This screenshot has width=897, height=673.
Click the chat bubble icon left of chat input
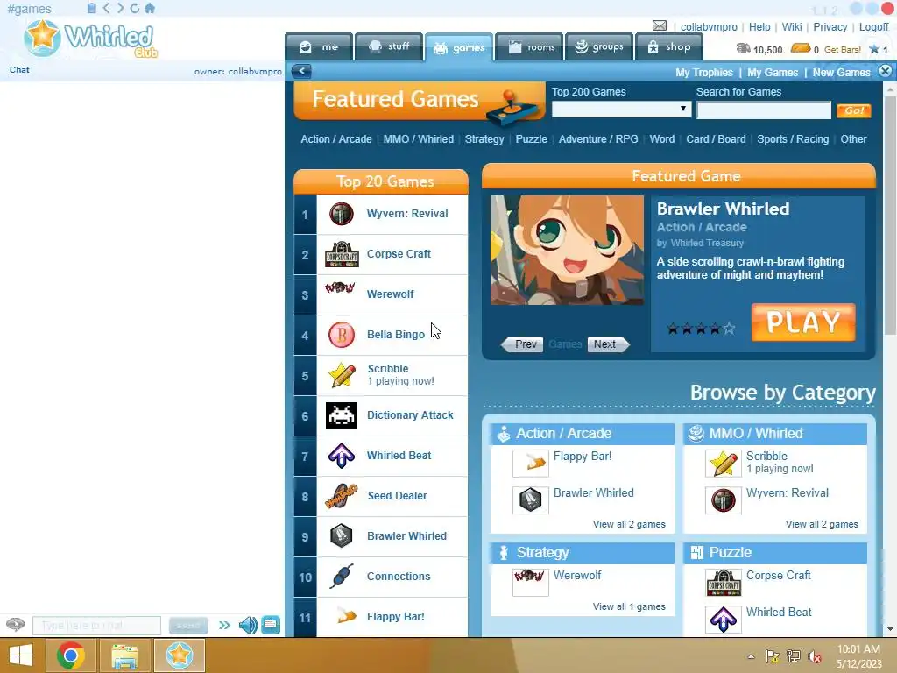[x=16, y=625]
